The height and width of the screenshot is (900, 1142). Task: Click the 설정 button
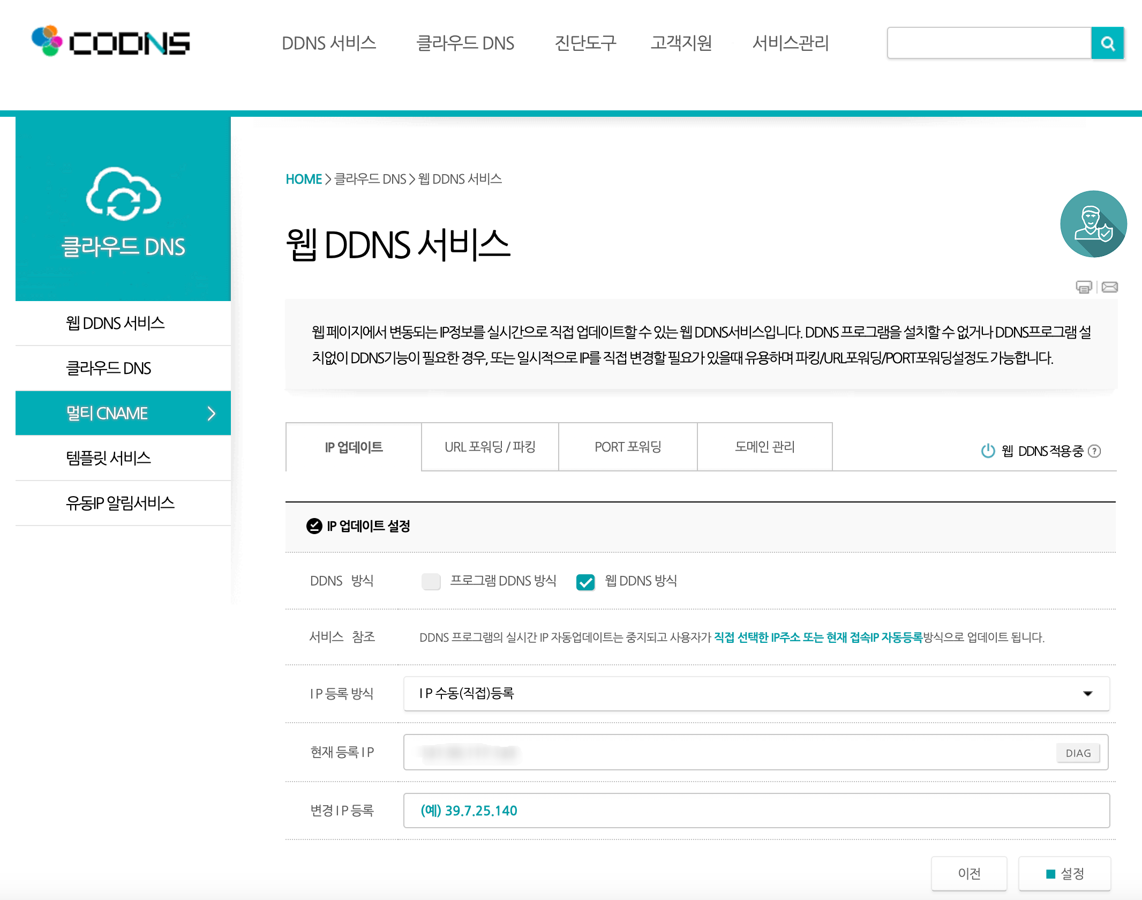[x=1064, y=874]
